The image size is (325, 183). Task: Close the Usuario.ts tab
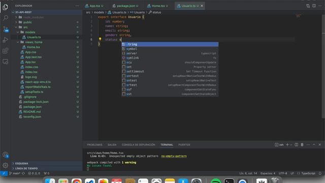pyautogui.click(x=202, y=6)
